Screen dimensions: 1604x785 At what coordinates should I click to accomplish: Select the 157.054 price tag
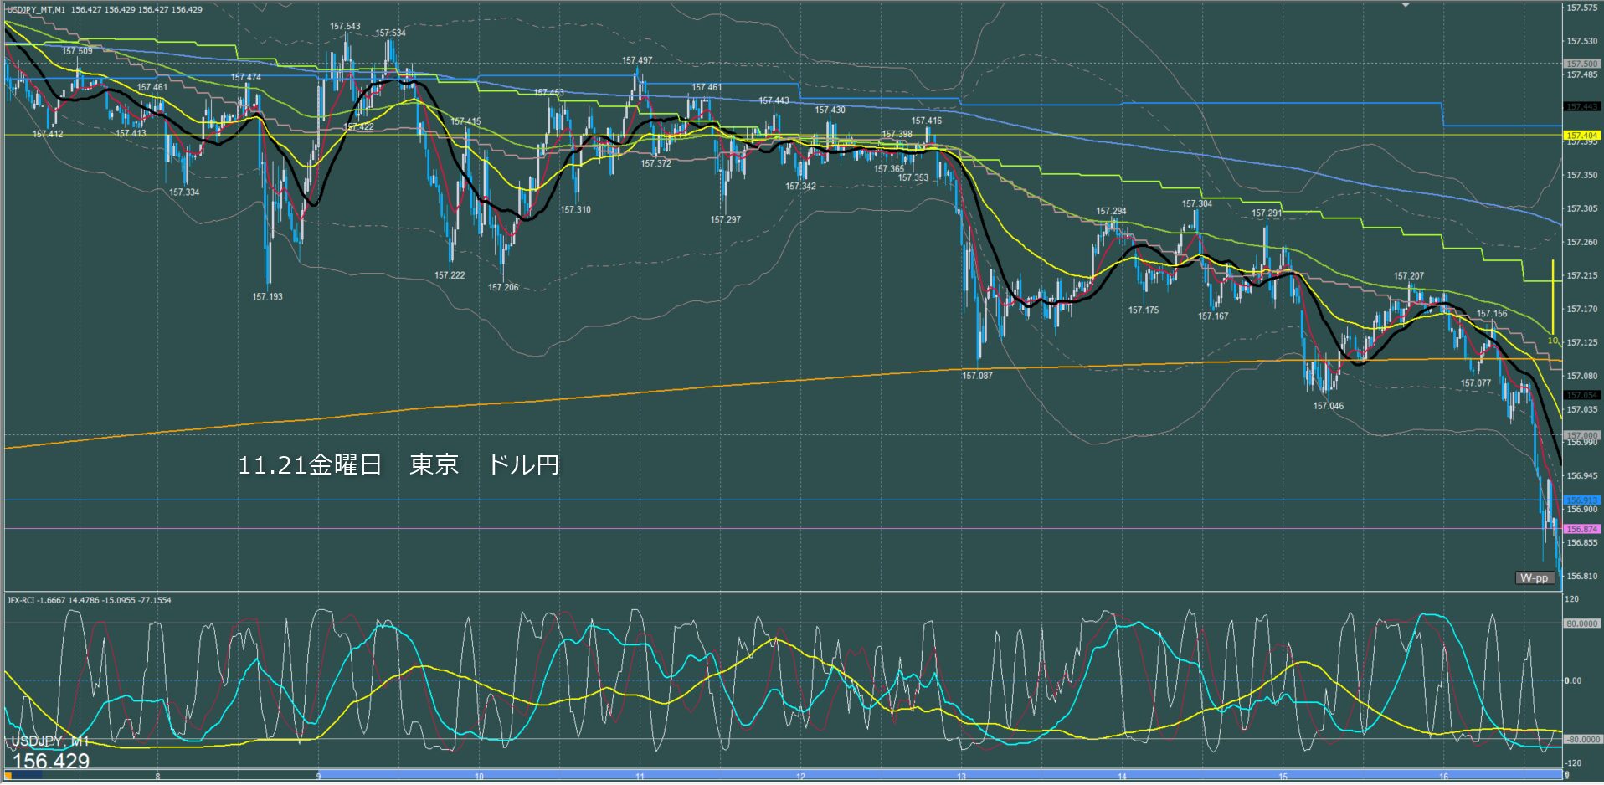click(x=1581, y=395)
